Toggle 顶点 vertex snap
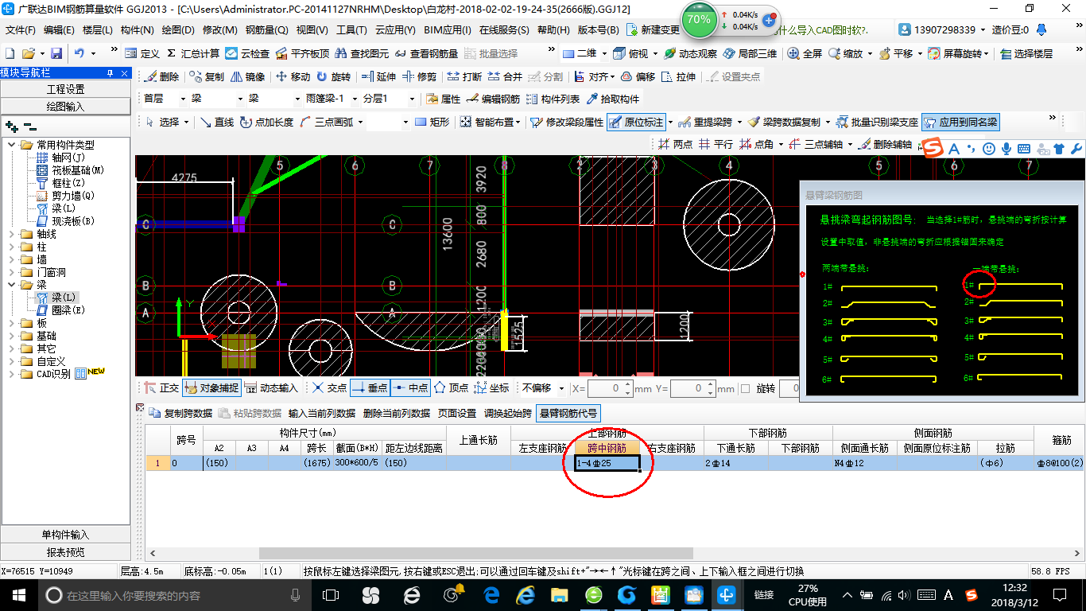Viewport: 1086px width, 611px height. point(451,388)
